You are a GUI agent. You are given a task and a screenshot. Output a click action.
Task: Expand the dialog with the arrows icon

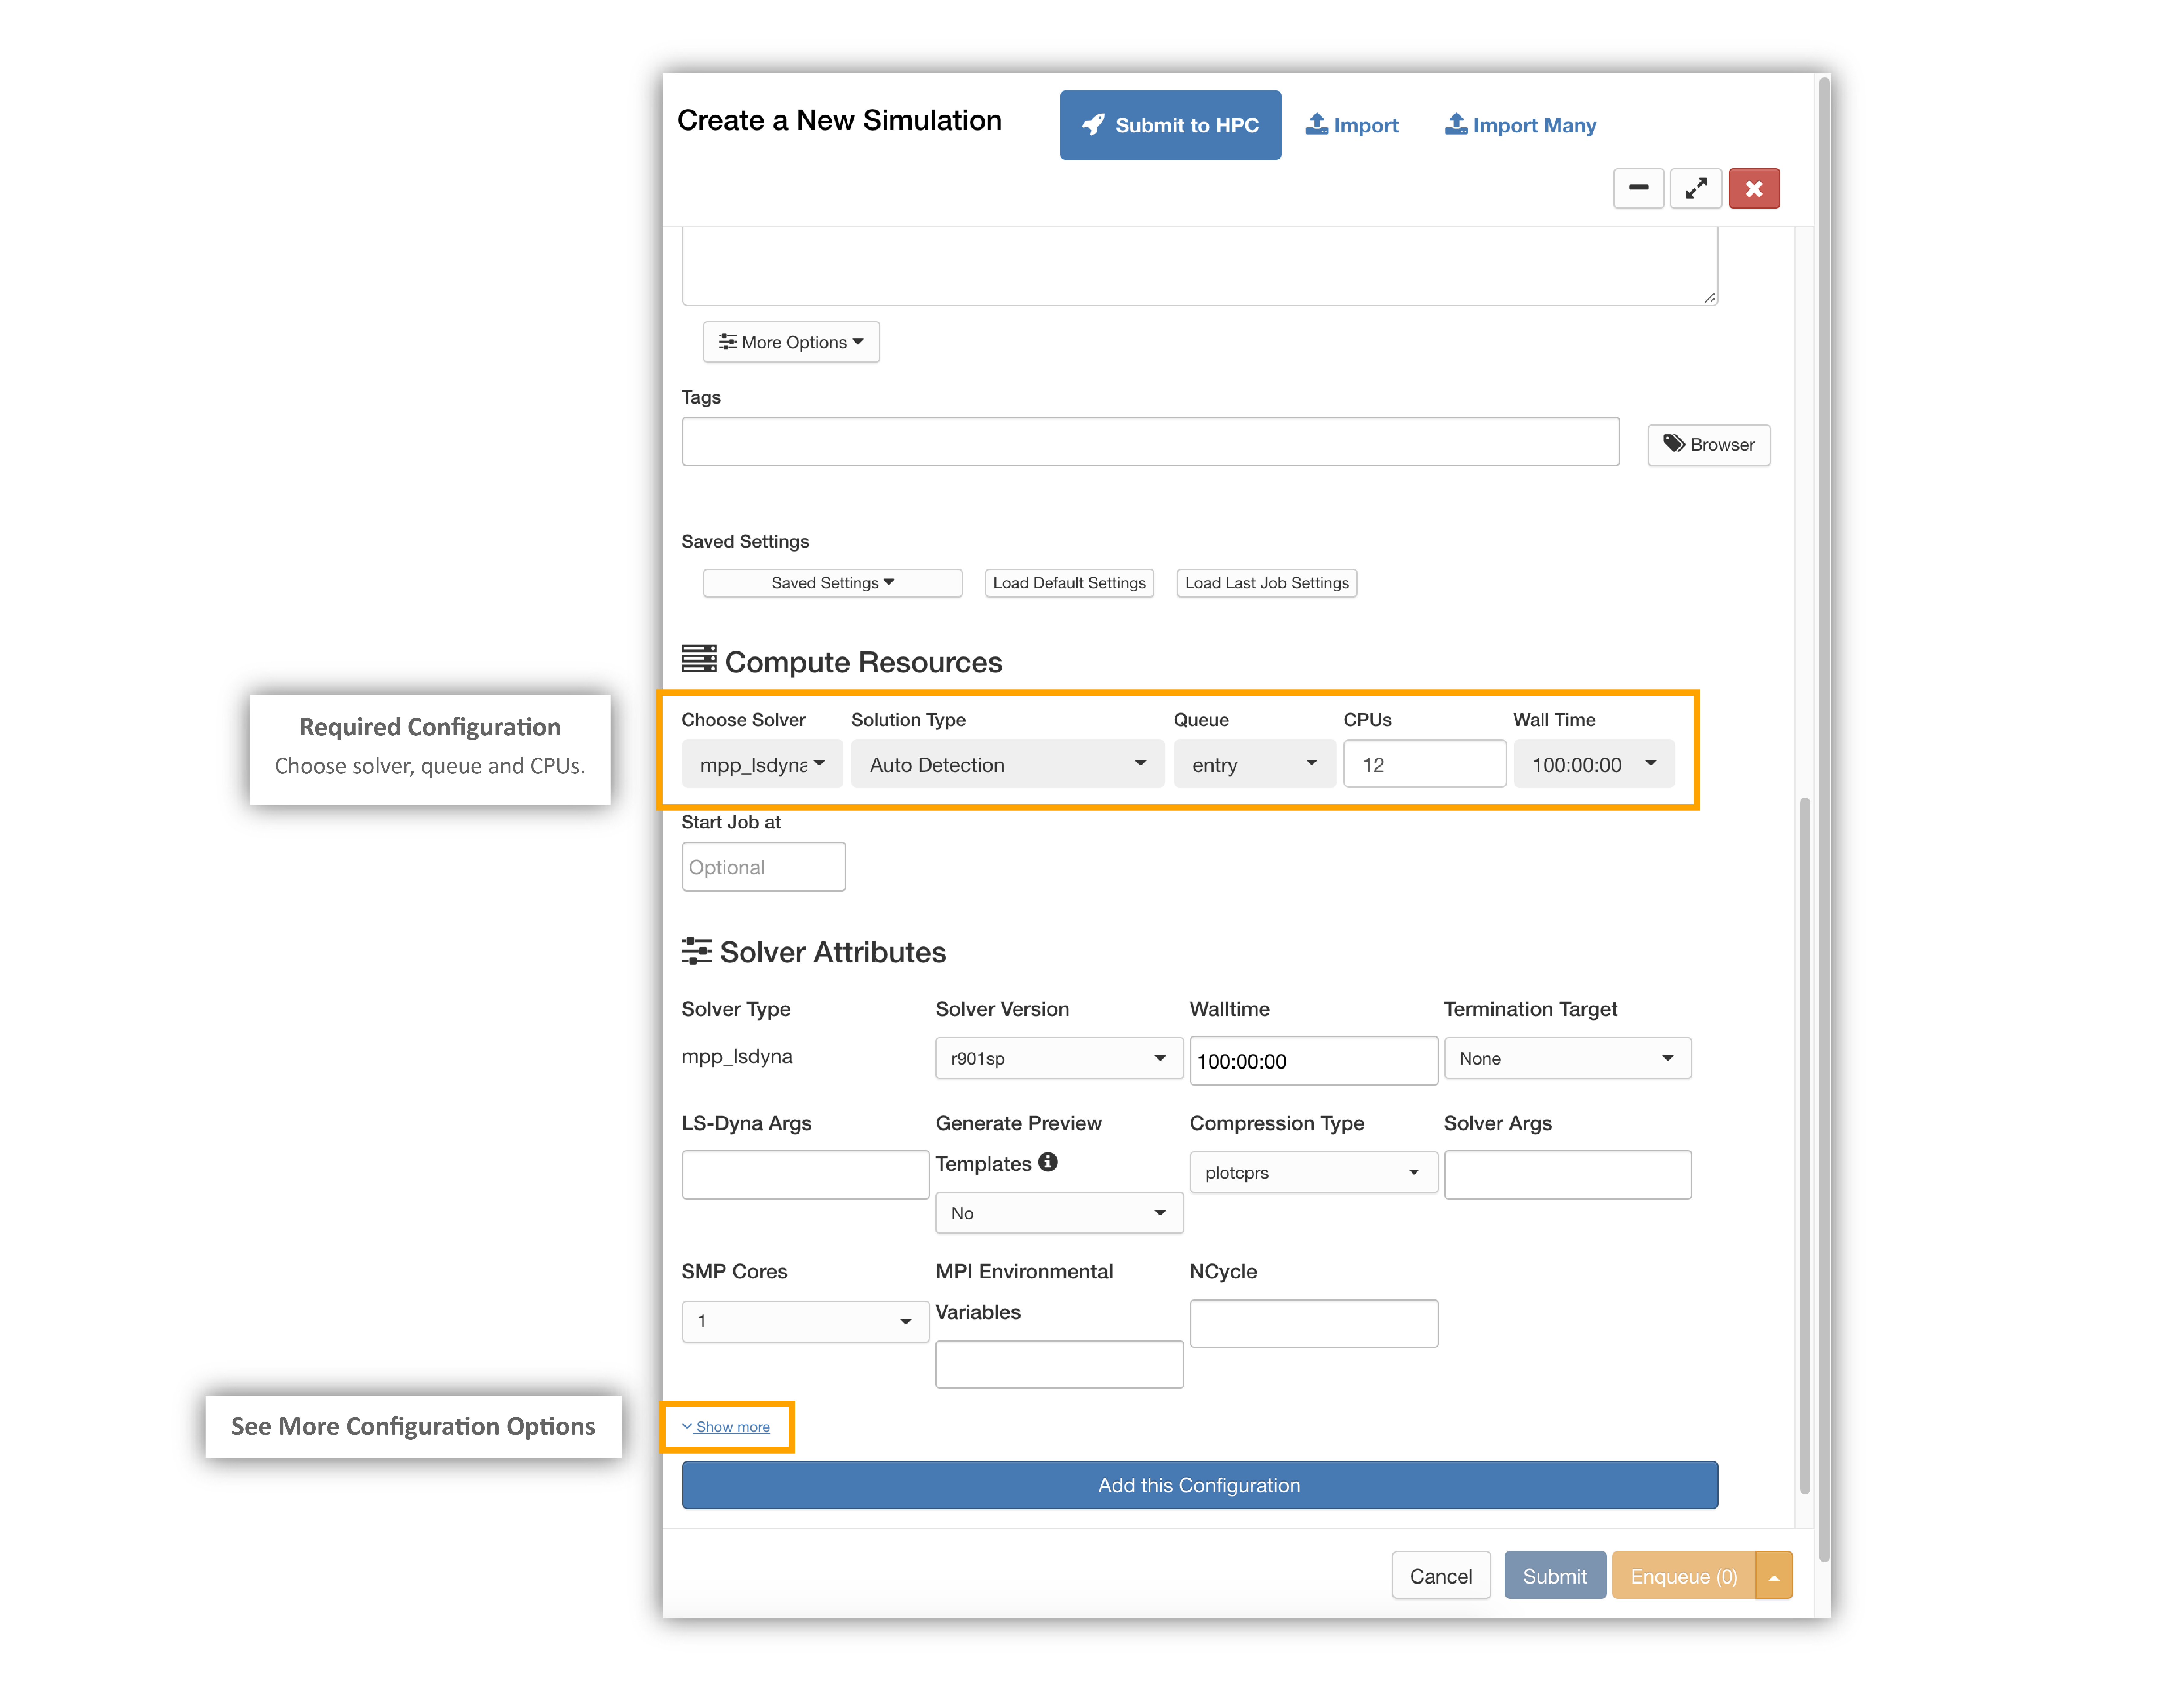point(1696,188)
